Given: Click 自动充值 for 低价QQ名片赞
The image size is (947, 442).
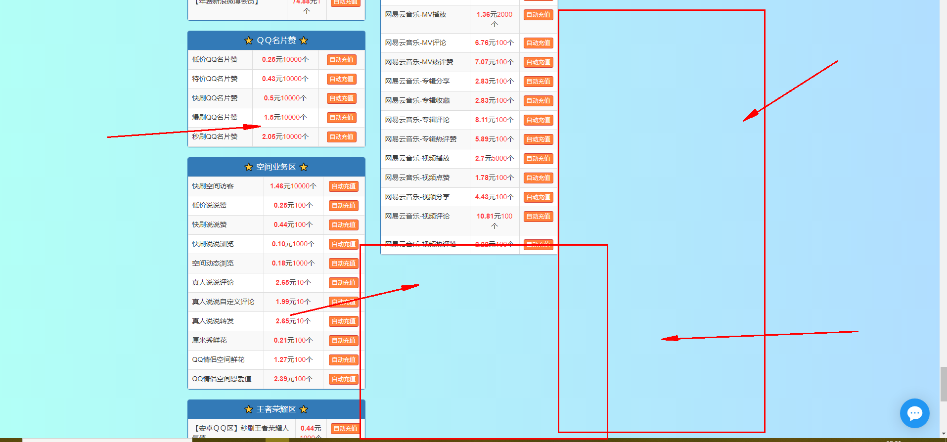Looking at the screenshot, I should pyautogui.click(x=342, y=60).
